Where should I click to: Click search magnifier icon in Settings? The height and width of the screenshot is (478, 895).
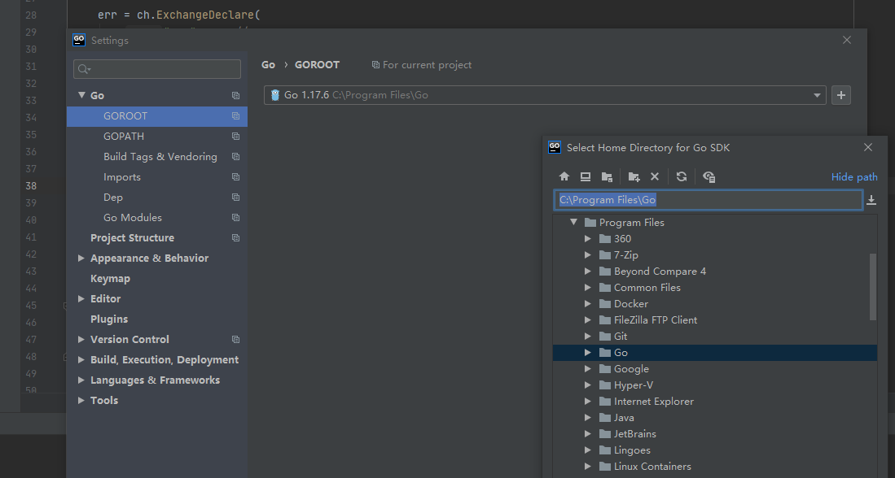point(84,69)
